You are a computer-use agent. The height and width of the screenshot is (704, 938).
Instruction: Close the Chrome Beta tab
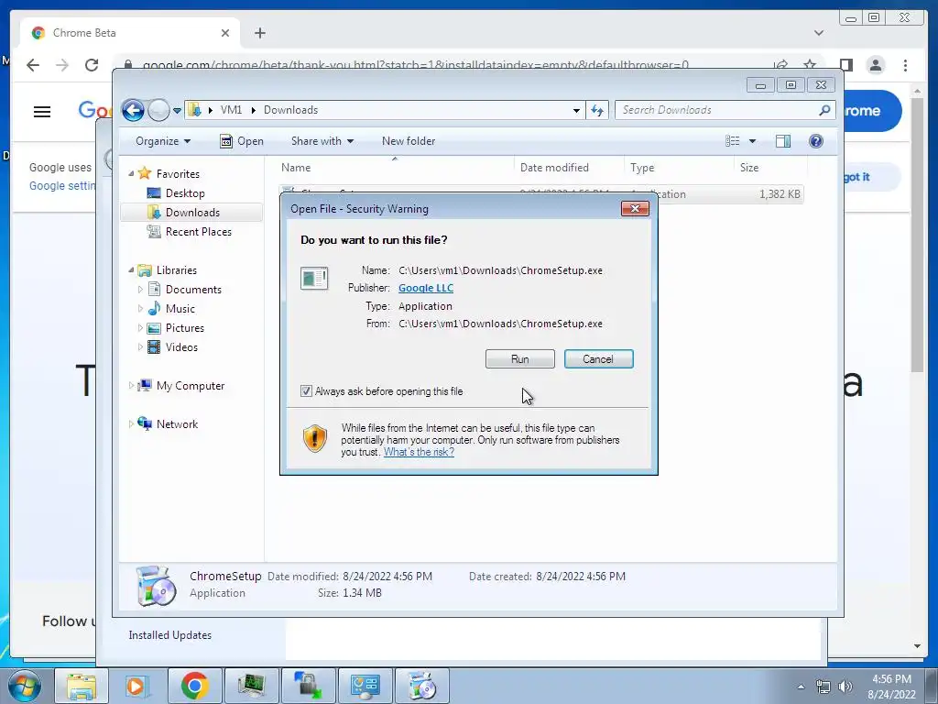tap(225, 33)
